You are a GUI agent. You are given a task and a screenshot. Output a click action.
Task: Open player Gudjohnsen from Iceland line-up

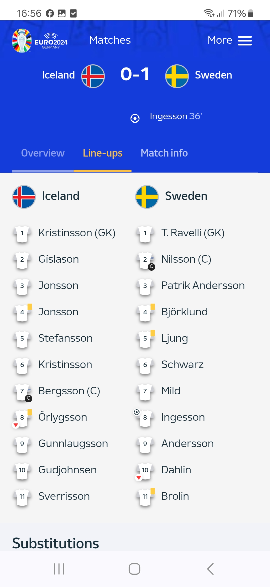pyautogui.click(x=67, y=470)
